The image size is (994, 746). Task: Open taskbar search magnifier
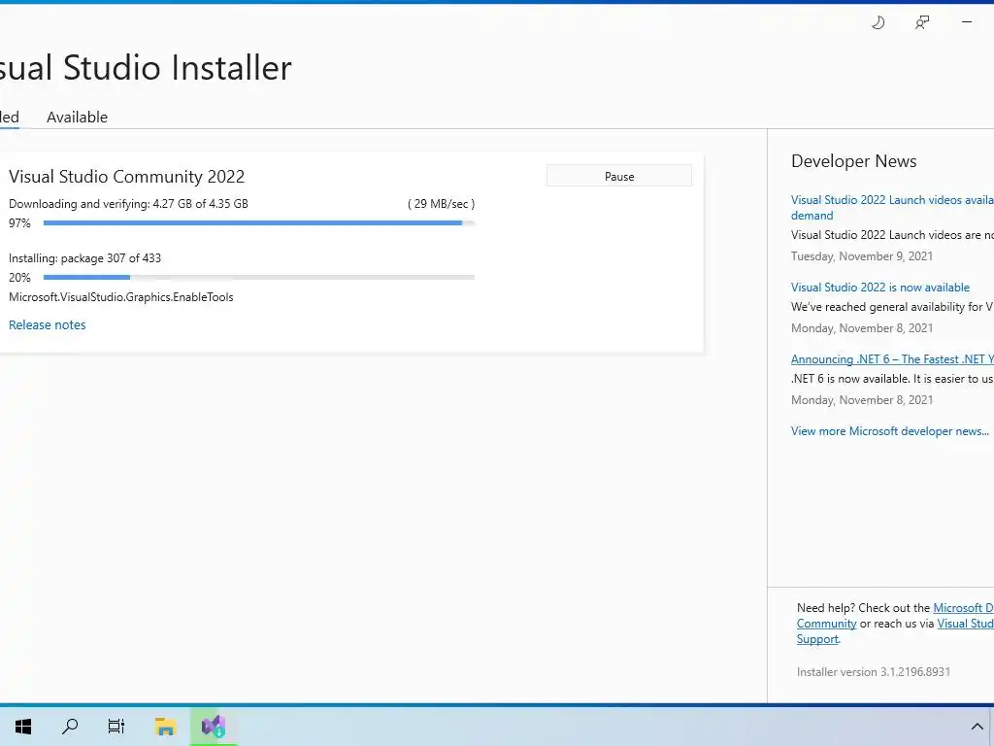click(70, 727)
